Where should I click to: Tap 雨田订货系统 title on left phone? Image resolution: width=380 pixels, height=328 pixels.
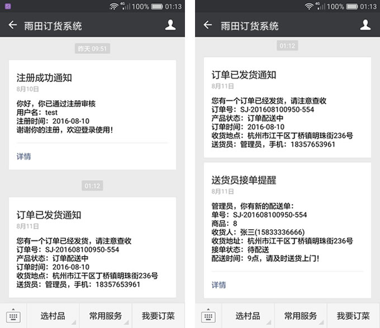point(53,26)
